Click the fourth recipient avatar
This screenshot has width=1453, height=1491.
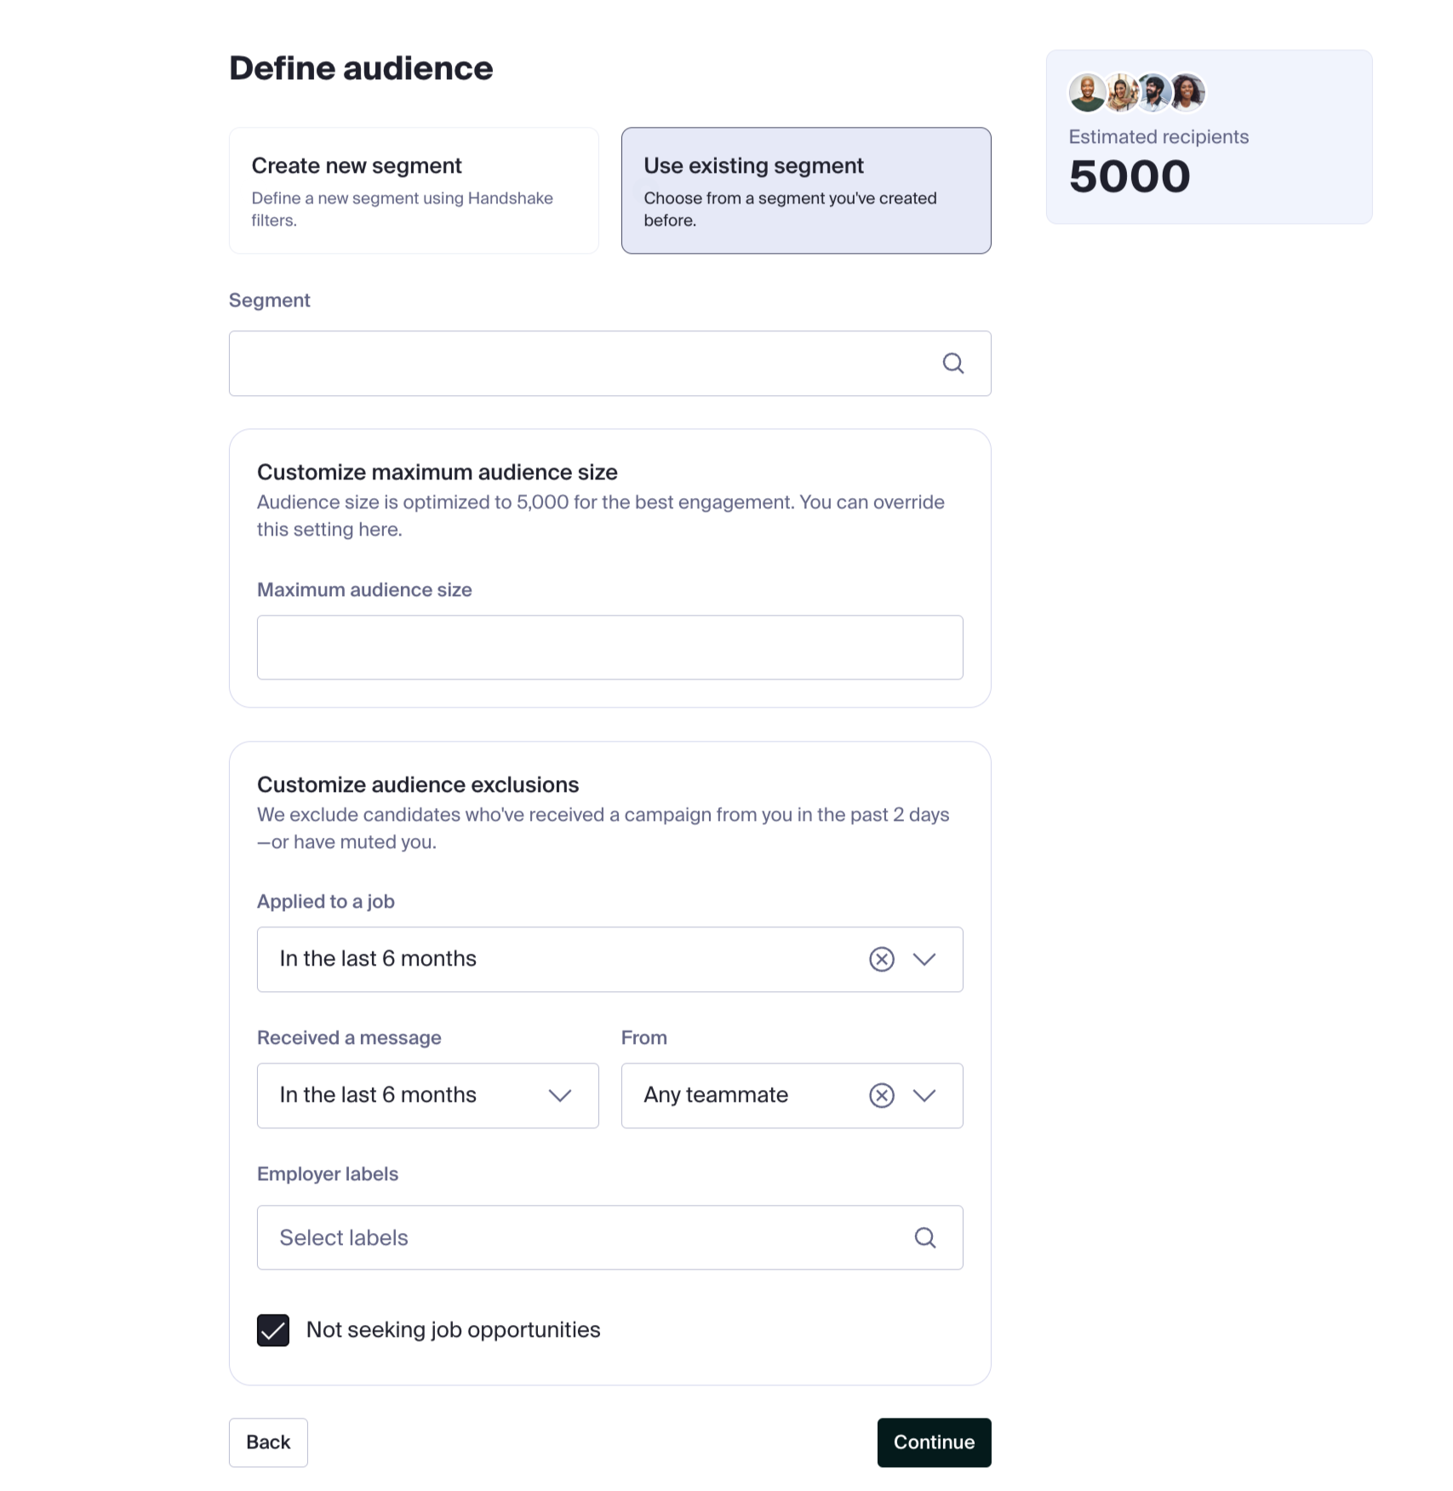1187,93
